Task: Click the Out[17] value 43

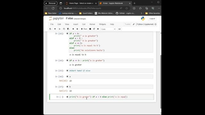Action: pyautogui.click(x=71, y=91)
